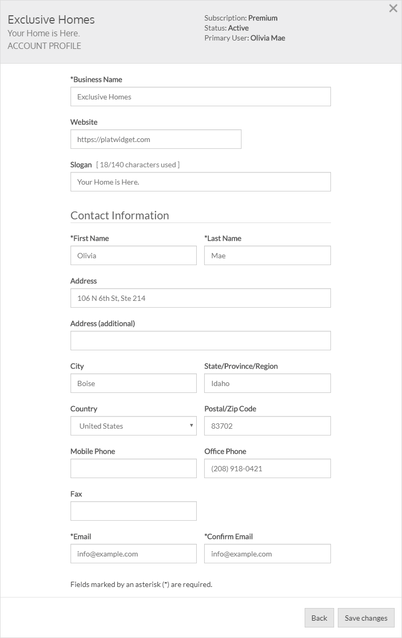This screenshot has width=402, height=638.
Task: Edit the First Name field
Action: click(x=133, y=256)
